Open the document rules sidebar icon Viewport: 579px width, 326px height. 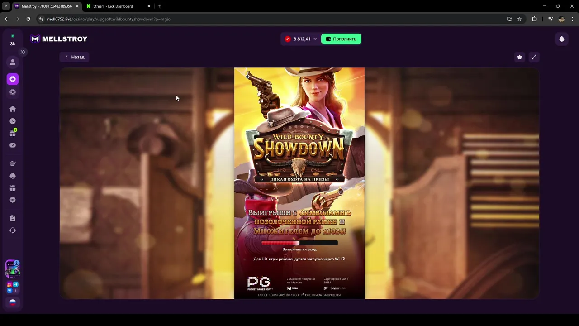click(13, 218)
